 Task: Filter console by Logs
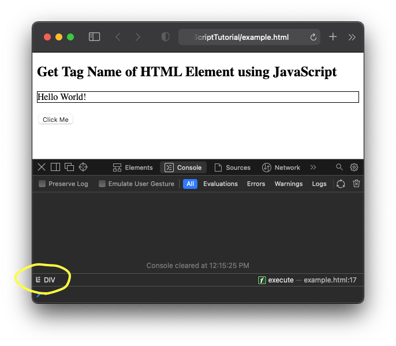coord(319,184)
